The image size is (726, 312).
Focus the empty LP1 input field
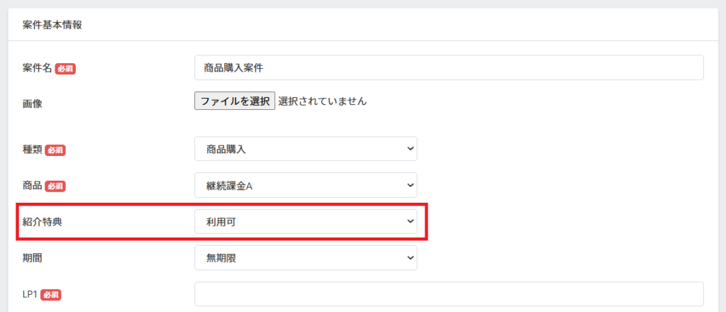[x=448, y=294]
